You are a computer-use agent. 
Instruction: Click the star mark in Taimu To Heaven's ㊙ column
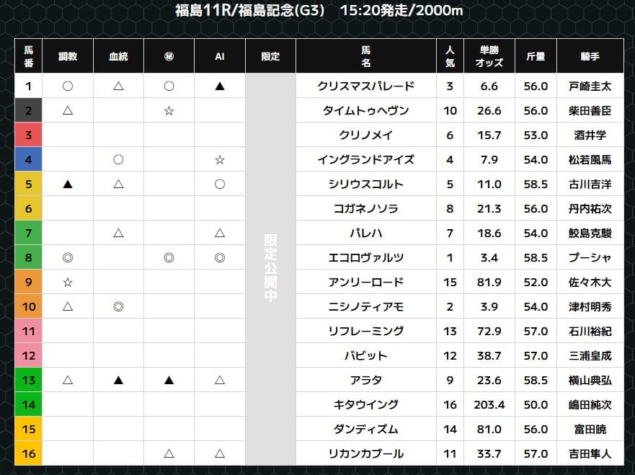tap(169, 111)
